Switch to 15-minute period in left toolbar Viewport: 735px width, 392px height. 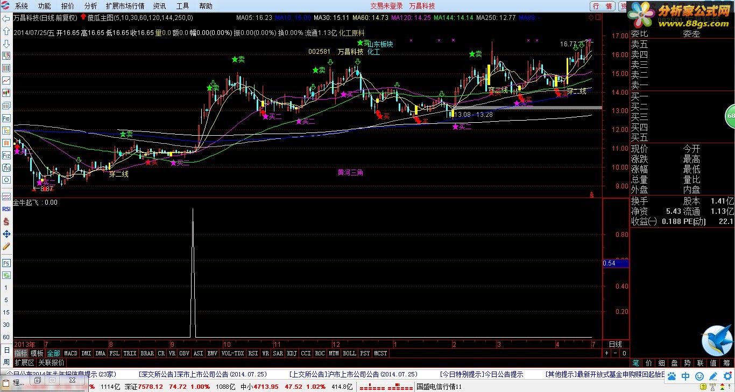(x=6, y=312)
